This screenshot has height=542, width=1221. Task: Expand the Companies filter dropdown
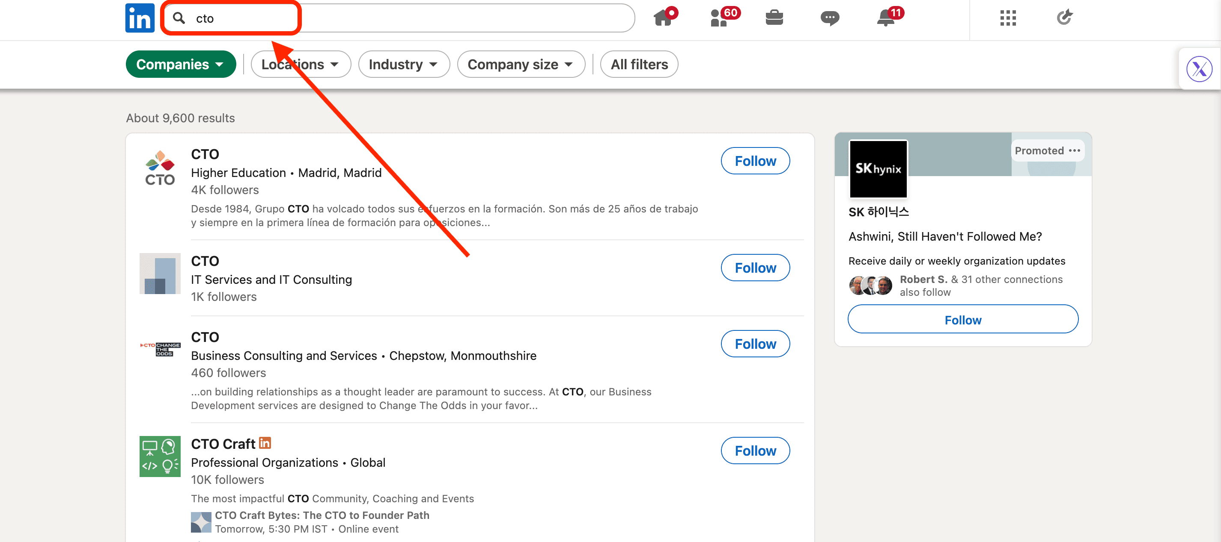pos(181,64)
